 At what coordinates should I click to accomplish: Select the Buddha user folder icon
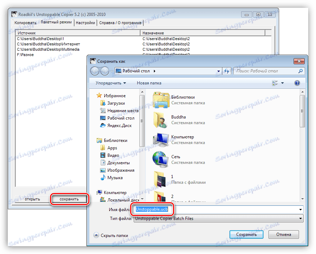[x=161, y=120]
